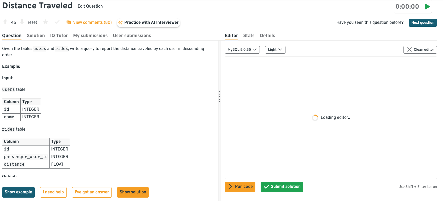This screenshot has width=443, height=201.
Task: Click the Submit solution button
Action: click(282, 187)
